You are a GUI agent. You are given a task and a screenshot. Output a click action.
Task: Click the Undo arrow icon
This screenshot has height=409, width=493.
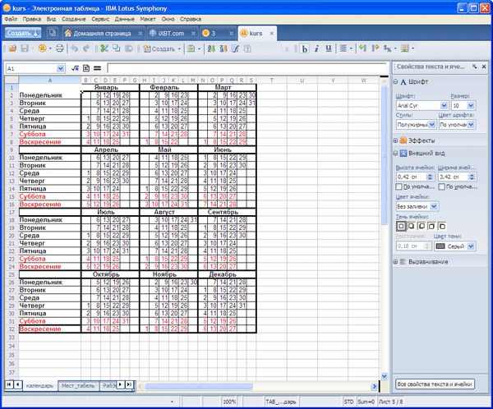(x=75, y=48)
